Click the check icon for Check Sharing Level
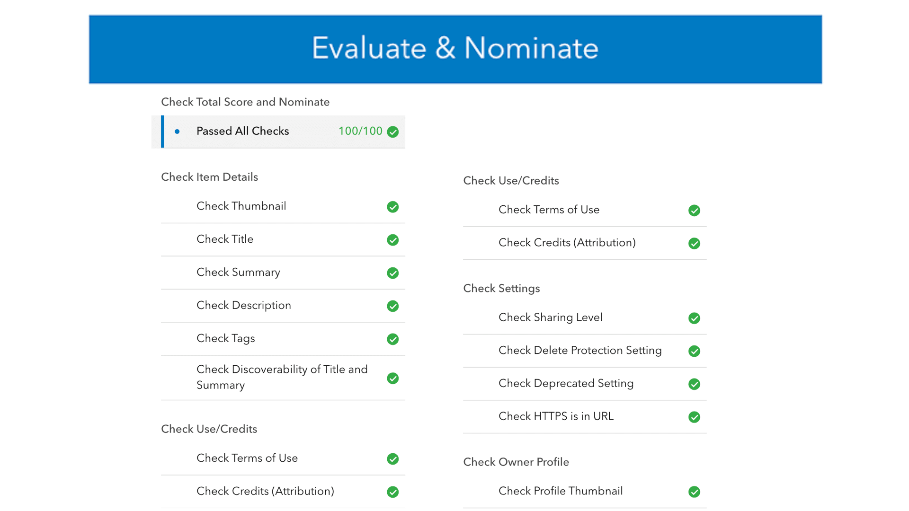Screen dimensions: 909x511 [x=695, y=318]
